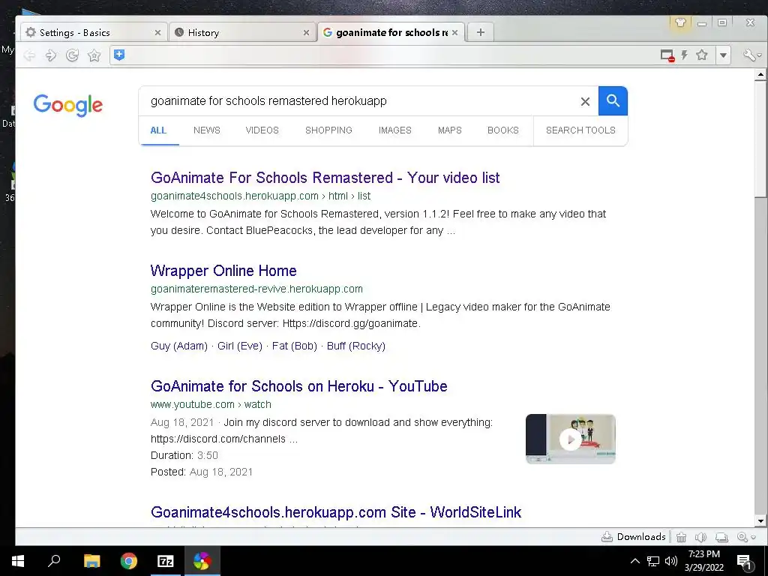Close the History tab
Screen dimensions: 768x576
tap(306, 33)
